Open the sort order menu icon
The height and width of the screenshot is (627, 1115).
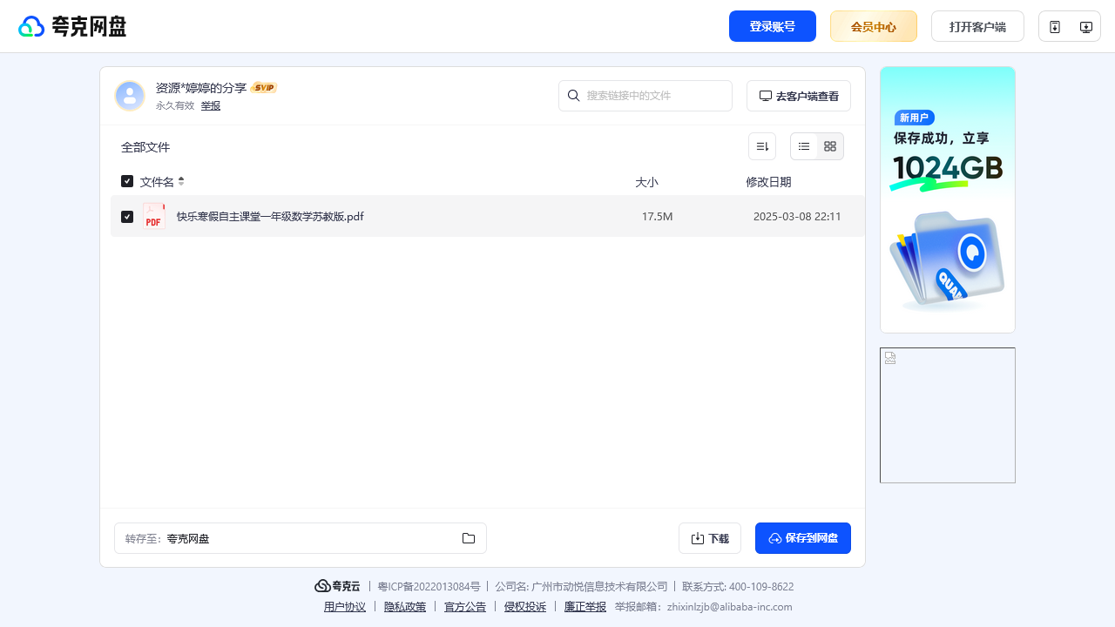click(x=762, y=146)
